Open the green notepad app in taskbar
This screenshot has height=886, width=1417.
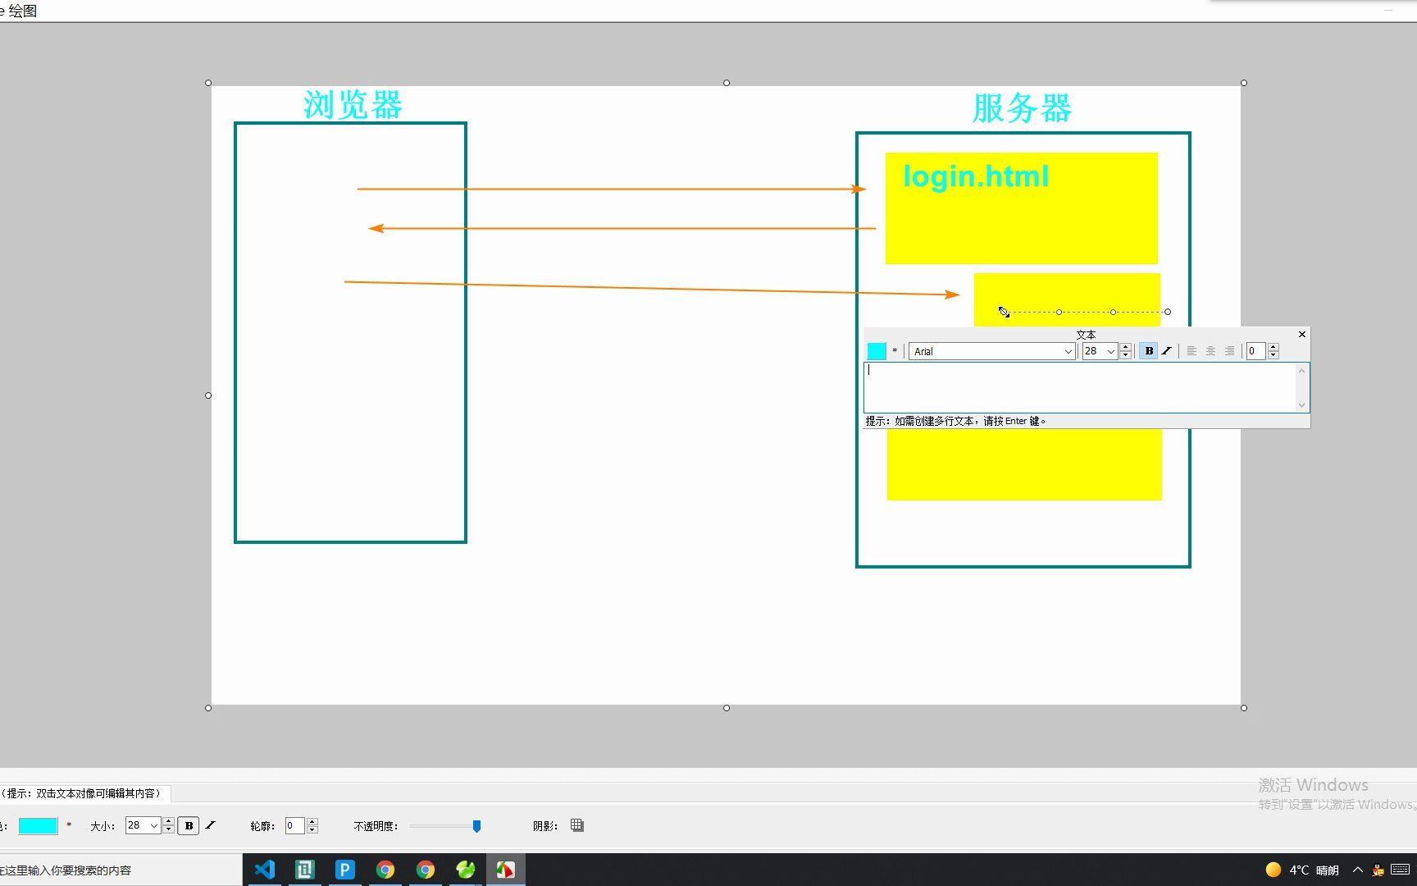(304, 870)
